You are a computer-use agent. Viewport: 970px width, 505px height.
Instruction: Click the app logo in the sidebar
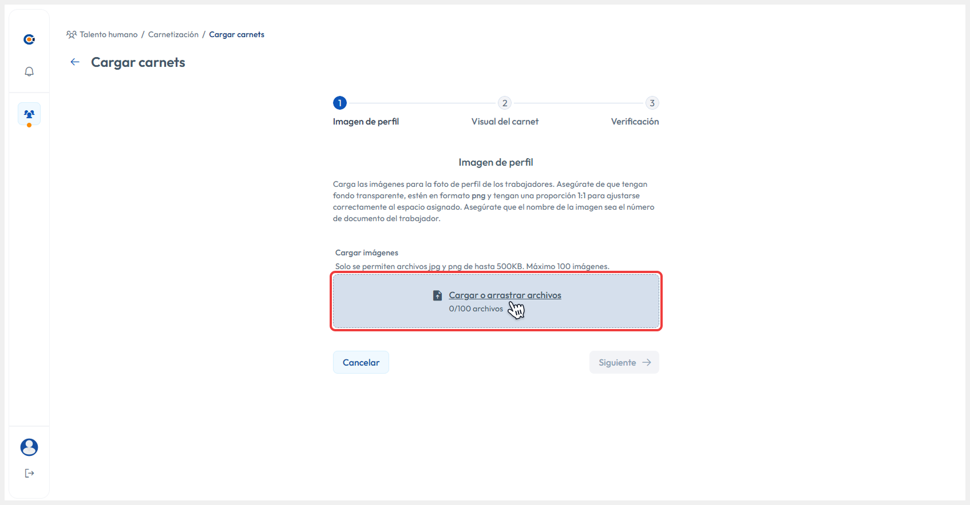click(x=29, y=39)
